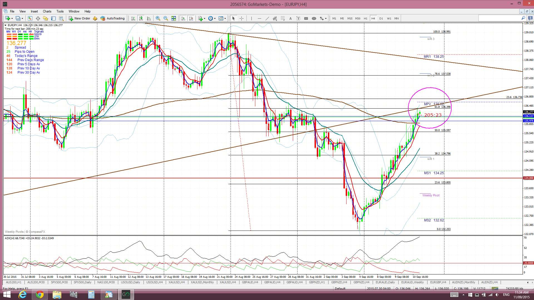
Task: Expand the new chart dropdown arrow
Action: (x=12, y=18)
